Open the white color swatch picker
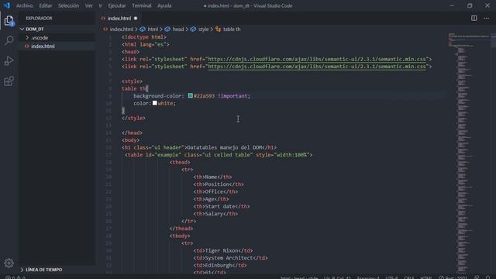 [155, 103]
